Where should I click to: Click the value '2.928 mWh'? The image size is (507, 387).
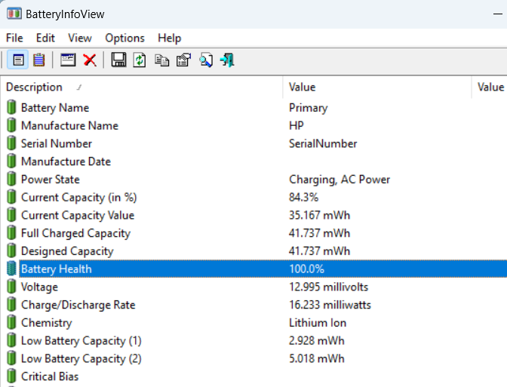[x=317, y=341]
